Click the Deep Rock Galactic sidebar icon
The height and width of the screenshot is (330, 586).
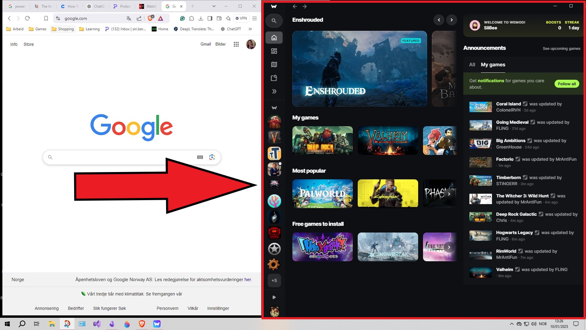[x=274, y=122]
